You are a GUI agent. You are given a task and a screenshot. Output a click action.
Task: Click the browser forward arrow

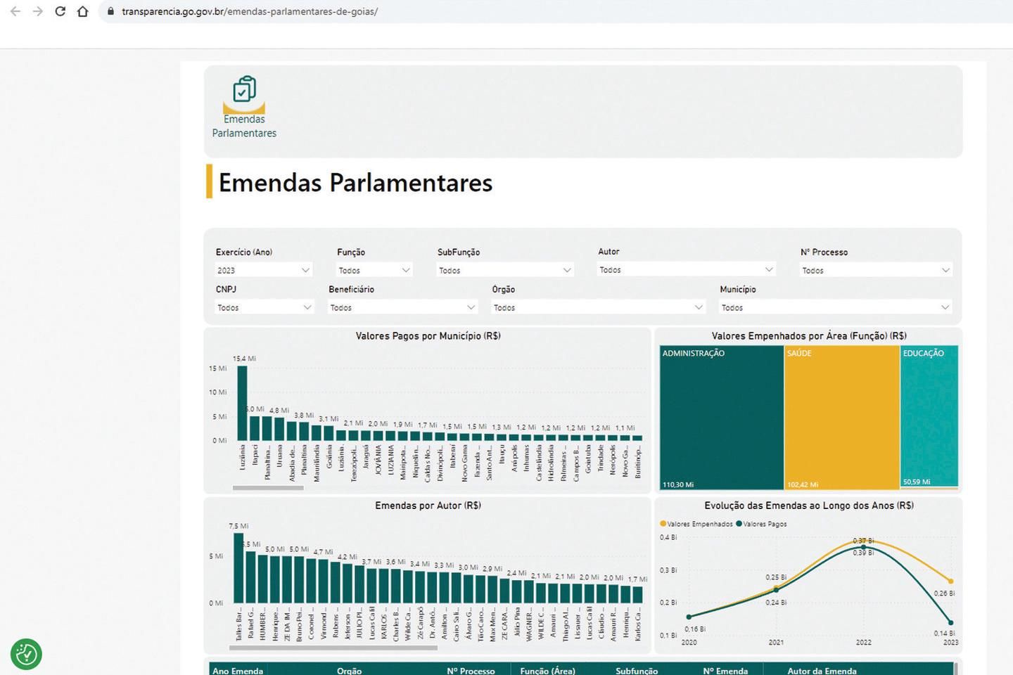[x=38, y=11]
